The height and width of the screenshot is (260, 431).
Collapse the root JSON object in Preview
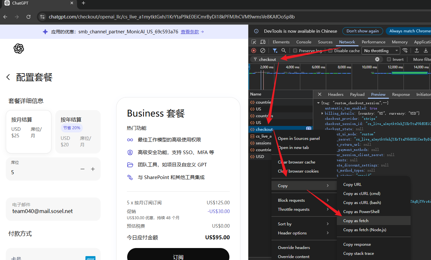[318, 103]
